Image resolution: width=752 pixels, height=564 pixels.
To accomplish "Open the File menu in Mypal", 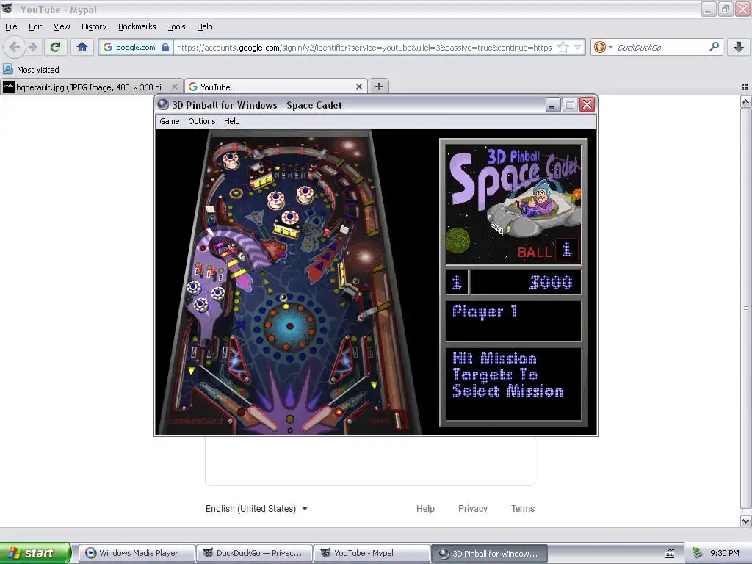I will point(11,26).
